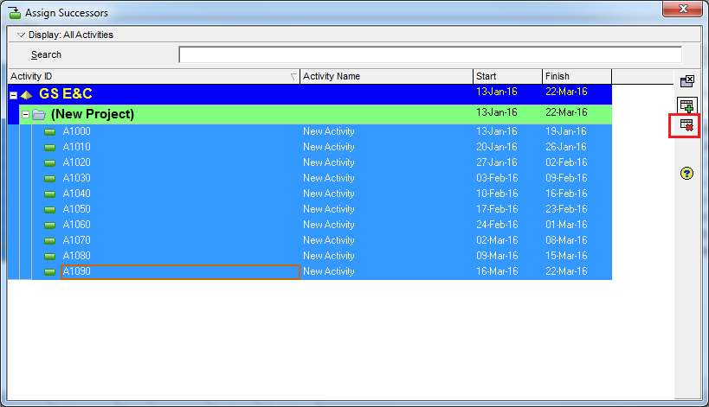
Task: Click the green activity icon for A1080
Action: tap(49, 257)
